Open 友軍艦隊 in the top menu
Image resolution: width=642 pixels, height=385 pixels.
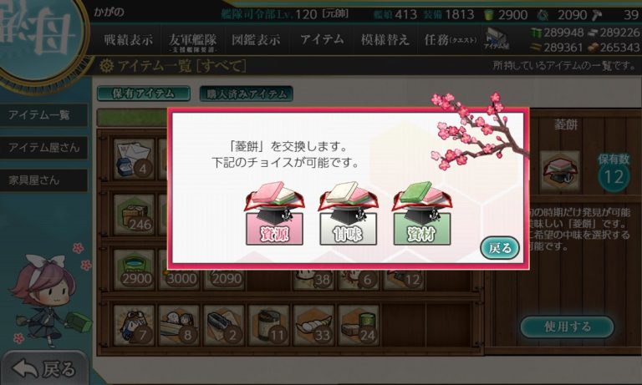click(x=192, y=41)
